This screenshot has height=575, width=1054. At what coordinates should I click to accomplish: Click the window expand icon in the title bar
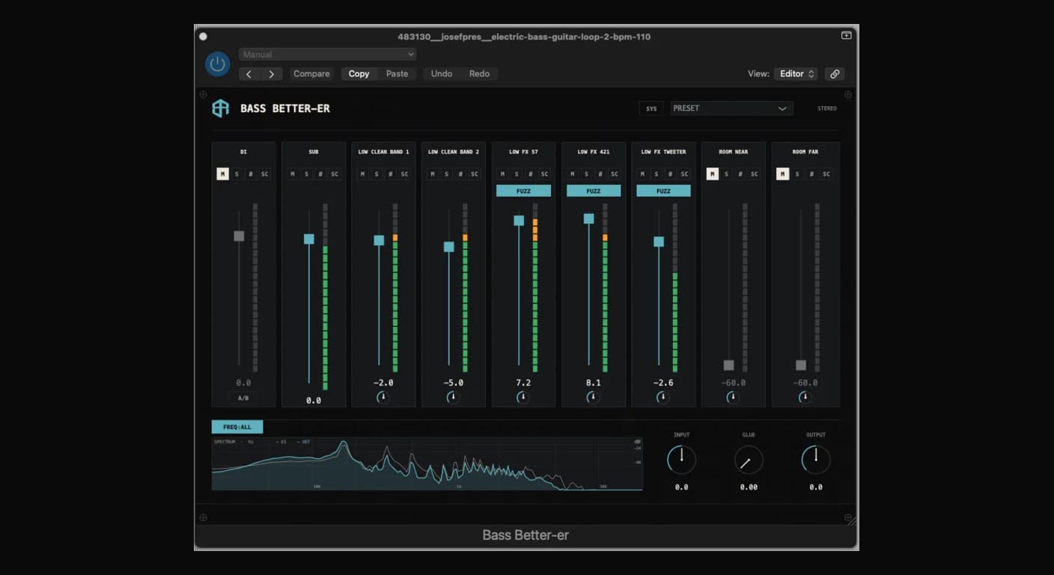tap(846, 36)
